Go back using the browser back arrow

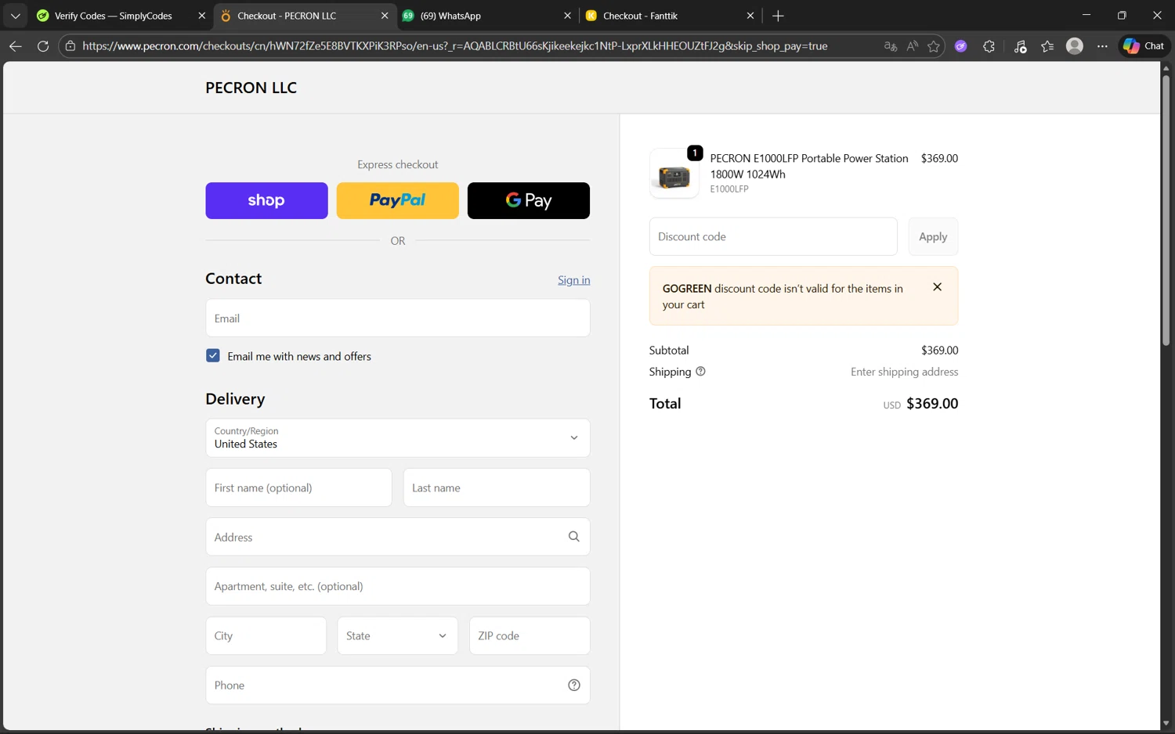(15, 46)
